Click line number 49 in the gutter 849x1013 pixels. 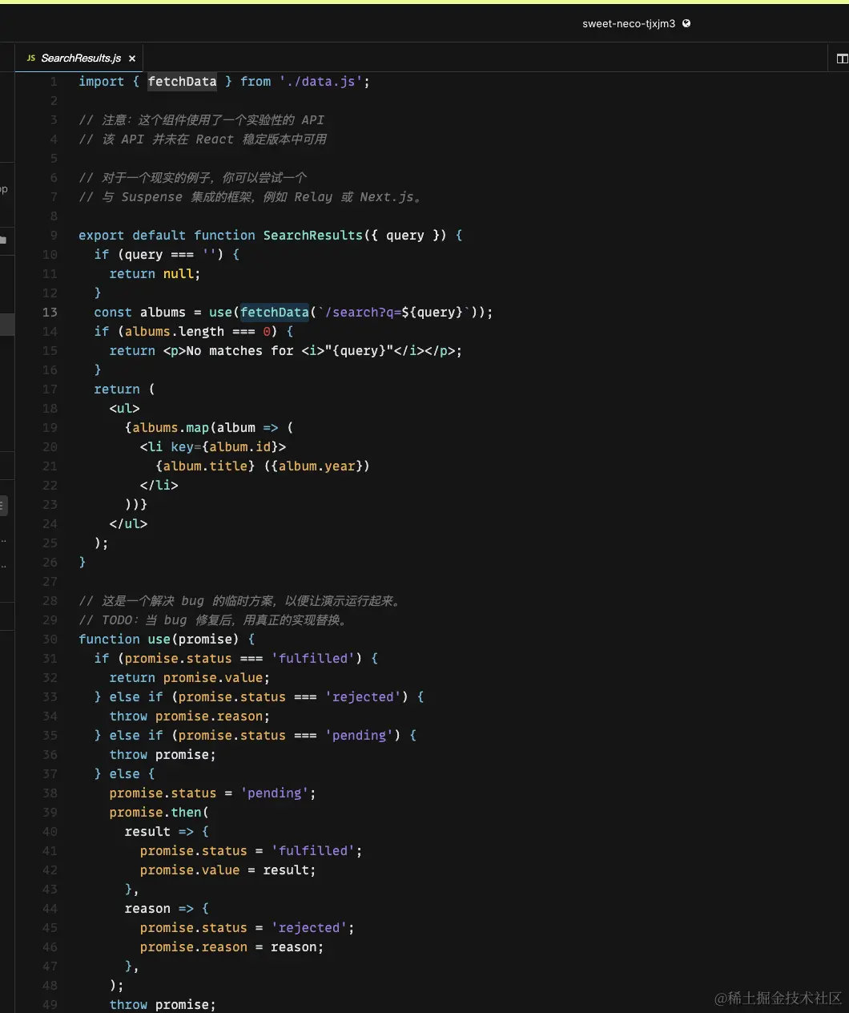pos(50,1005)
